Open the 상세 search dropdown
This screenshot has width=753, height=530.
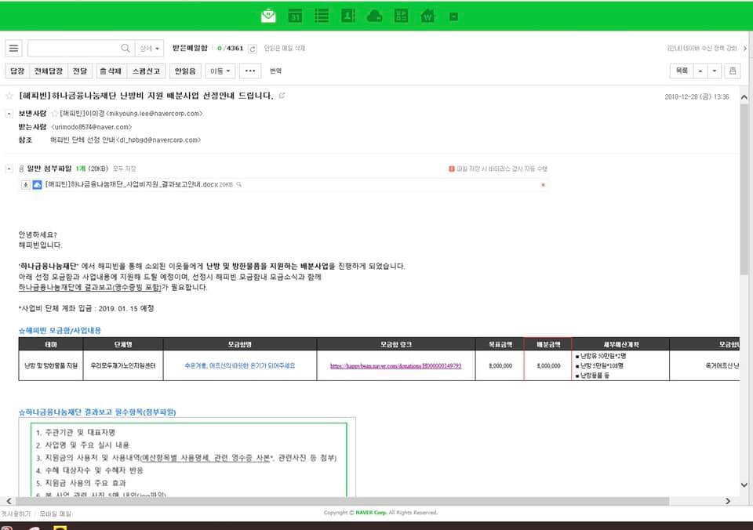pos(149,48)
